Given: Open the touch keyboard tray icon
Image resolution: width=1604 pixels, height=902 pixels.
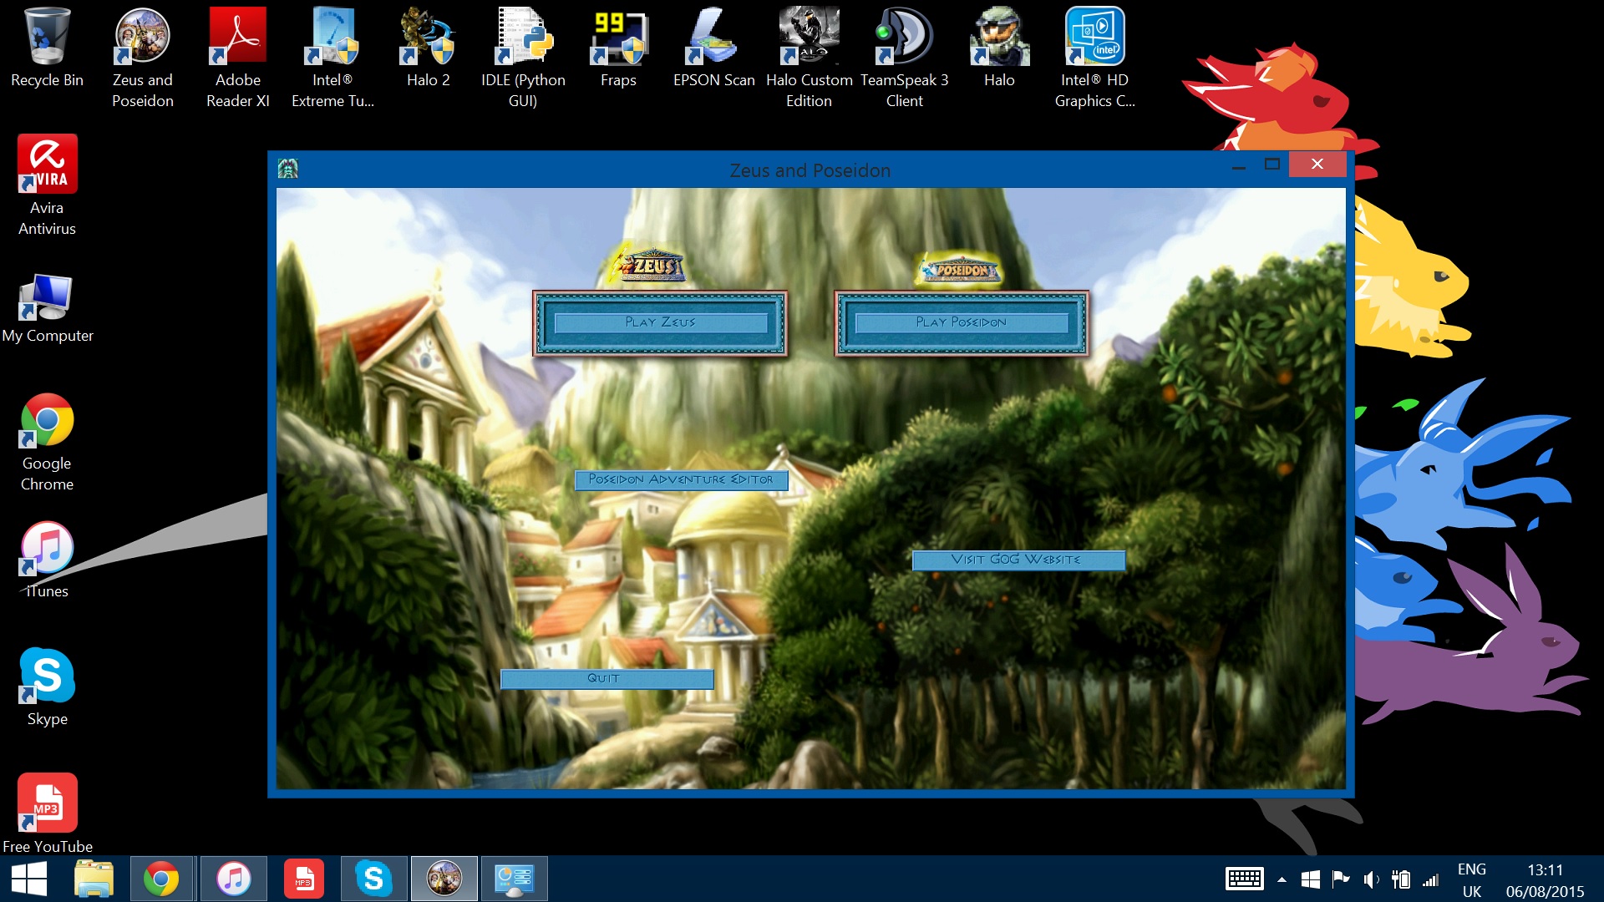Looking at the screenshot, I should 1244,879.
